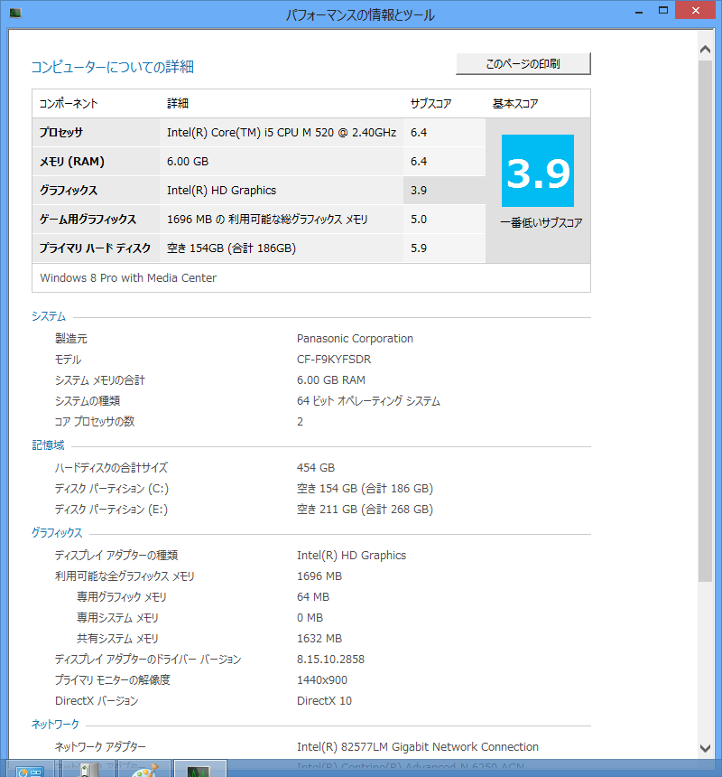Select the グラフィックス row label in score table

69,191
